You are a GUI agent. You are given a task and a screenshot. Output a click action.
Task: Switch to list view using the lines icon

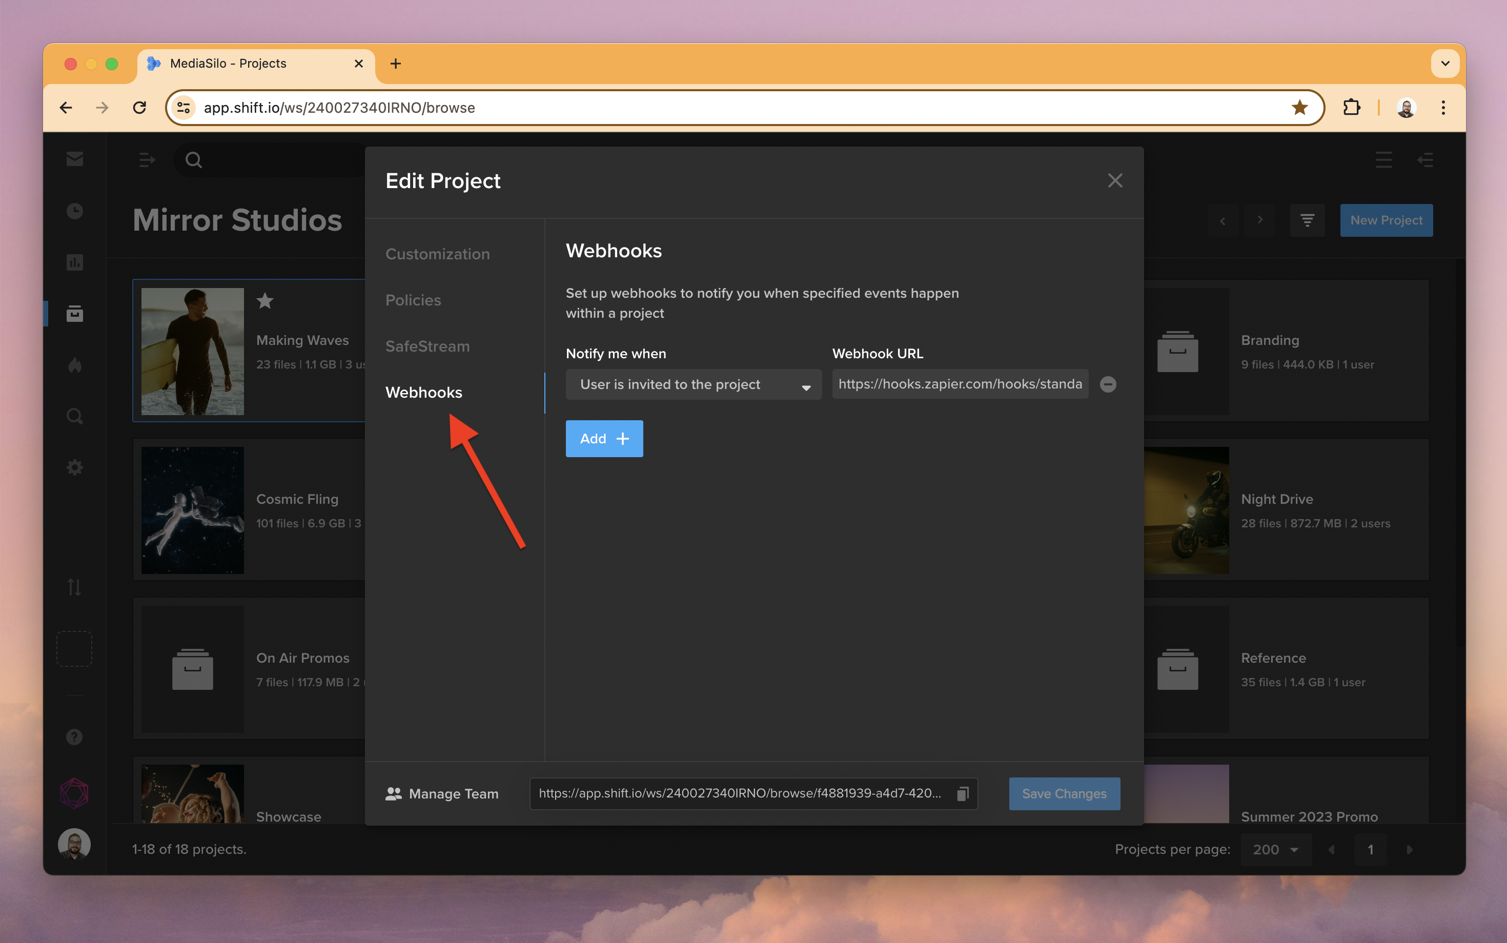[x=1383, y=160]
